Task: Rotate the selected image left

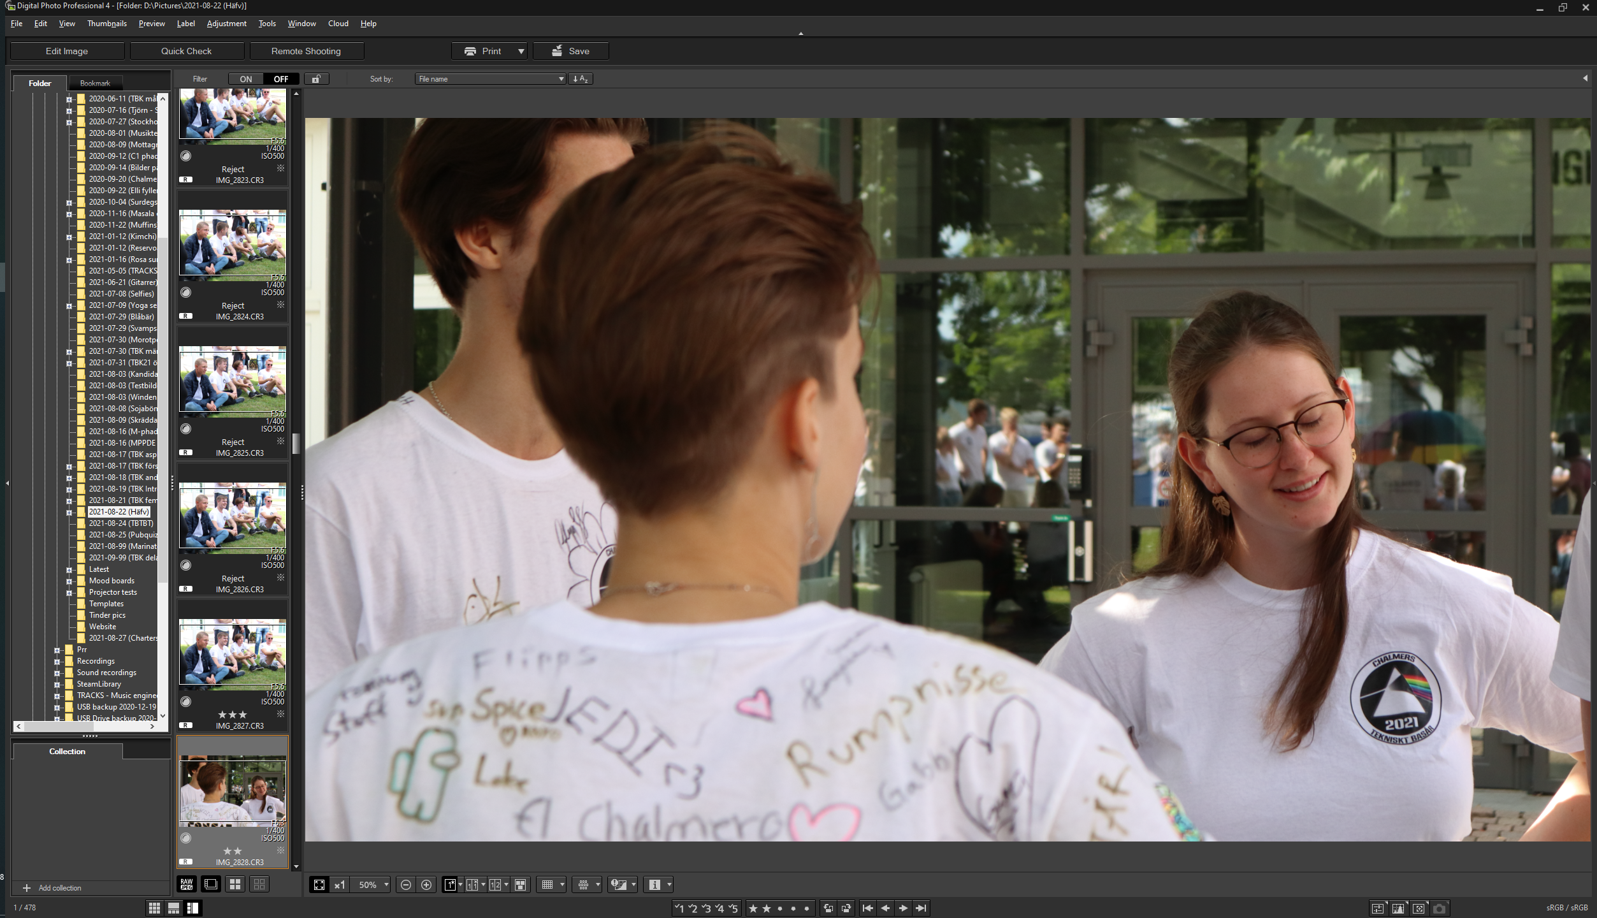Action: pos(827,908)
